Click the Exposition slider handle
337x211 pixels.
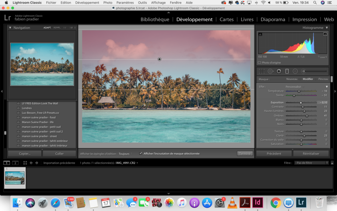coord(301,103)
